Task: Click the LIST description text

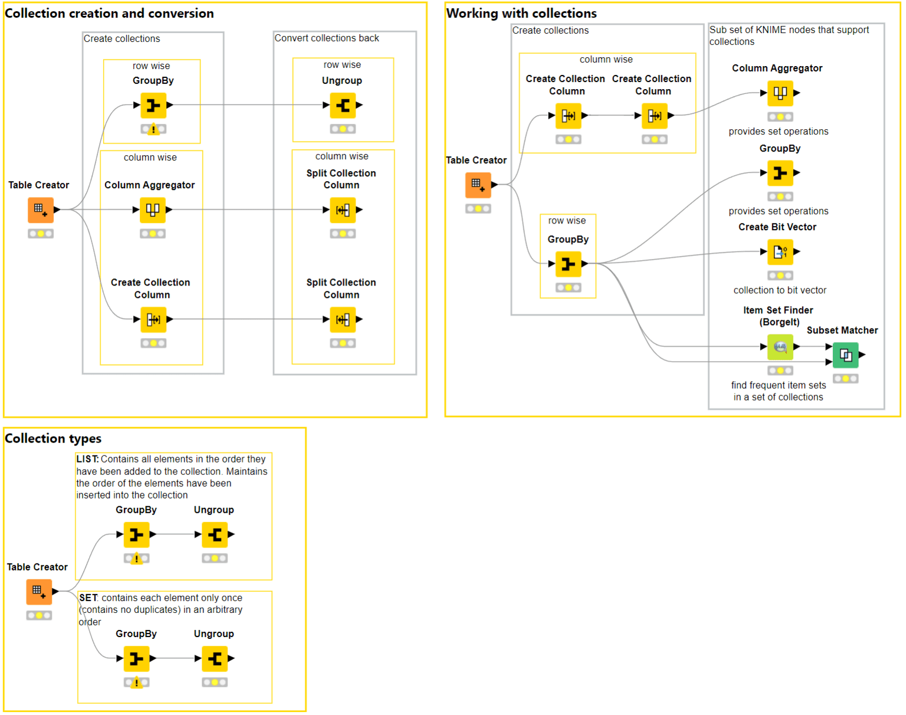Action: pos(172,477)
